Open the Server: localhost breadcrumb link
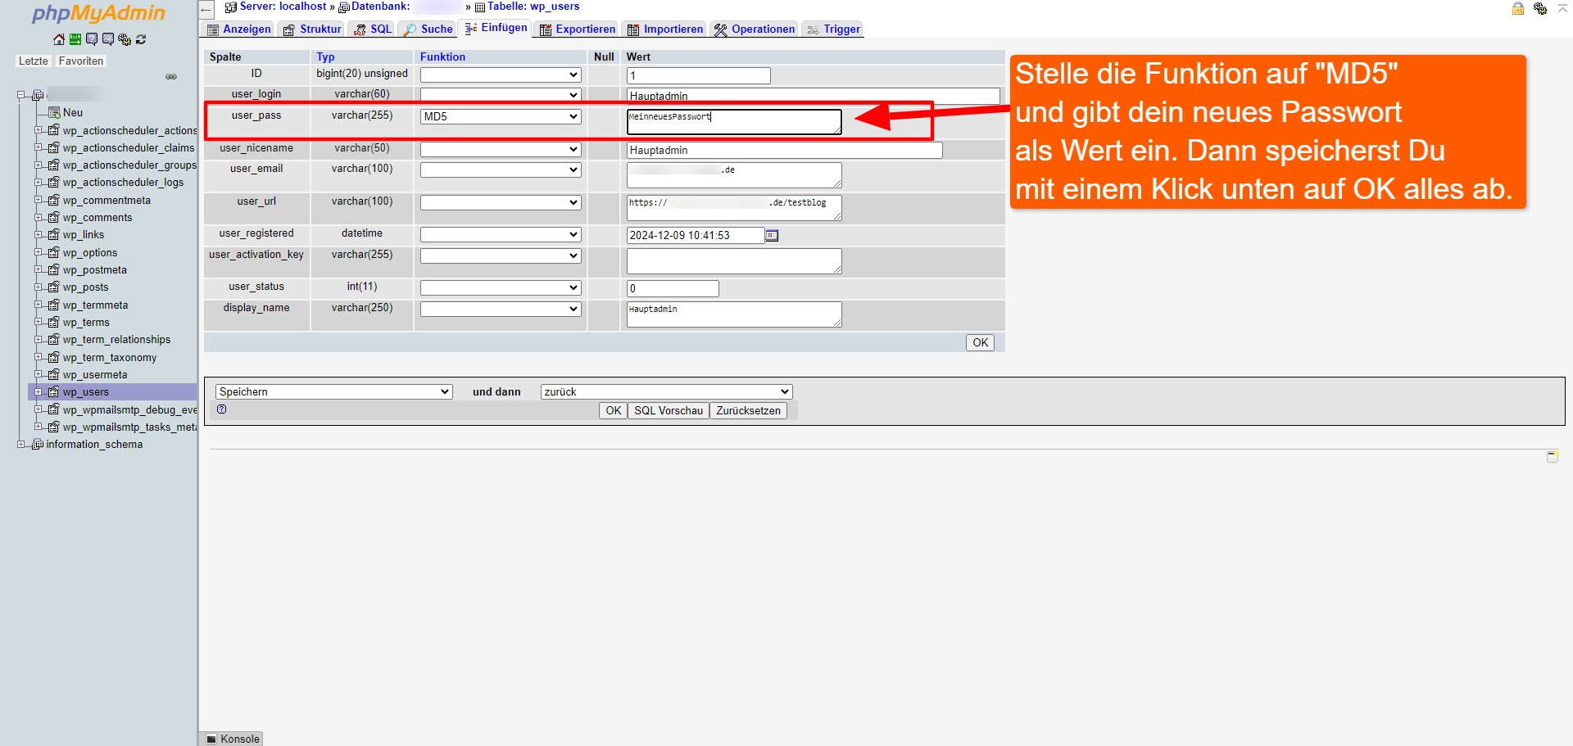Screen dimensions: 1573x746 click(x=283, y=7)
